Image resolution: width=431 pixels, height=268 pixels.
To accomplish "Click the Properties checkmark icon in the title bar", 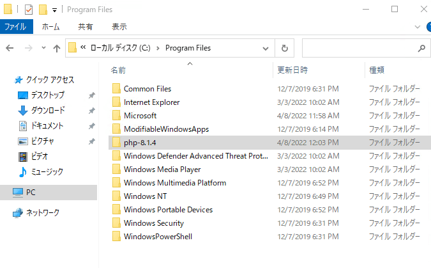I will 29,10.
